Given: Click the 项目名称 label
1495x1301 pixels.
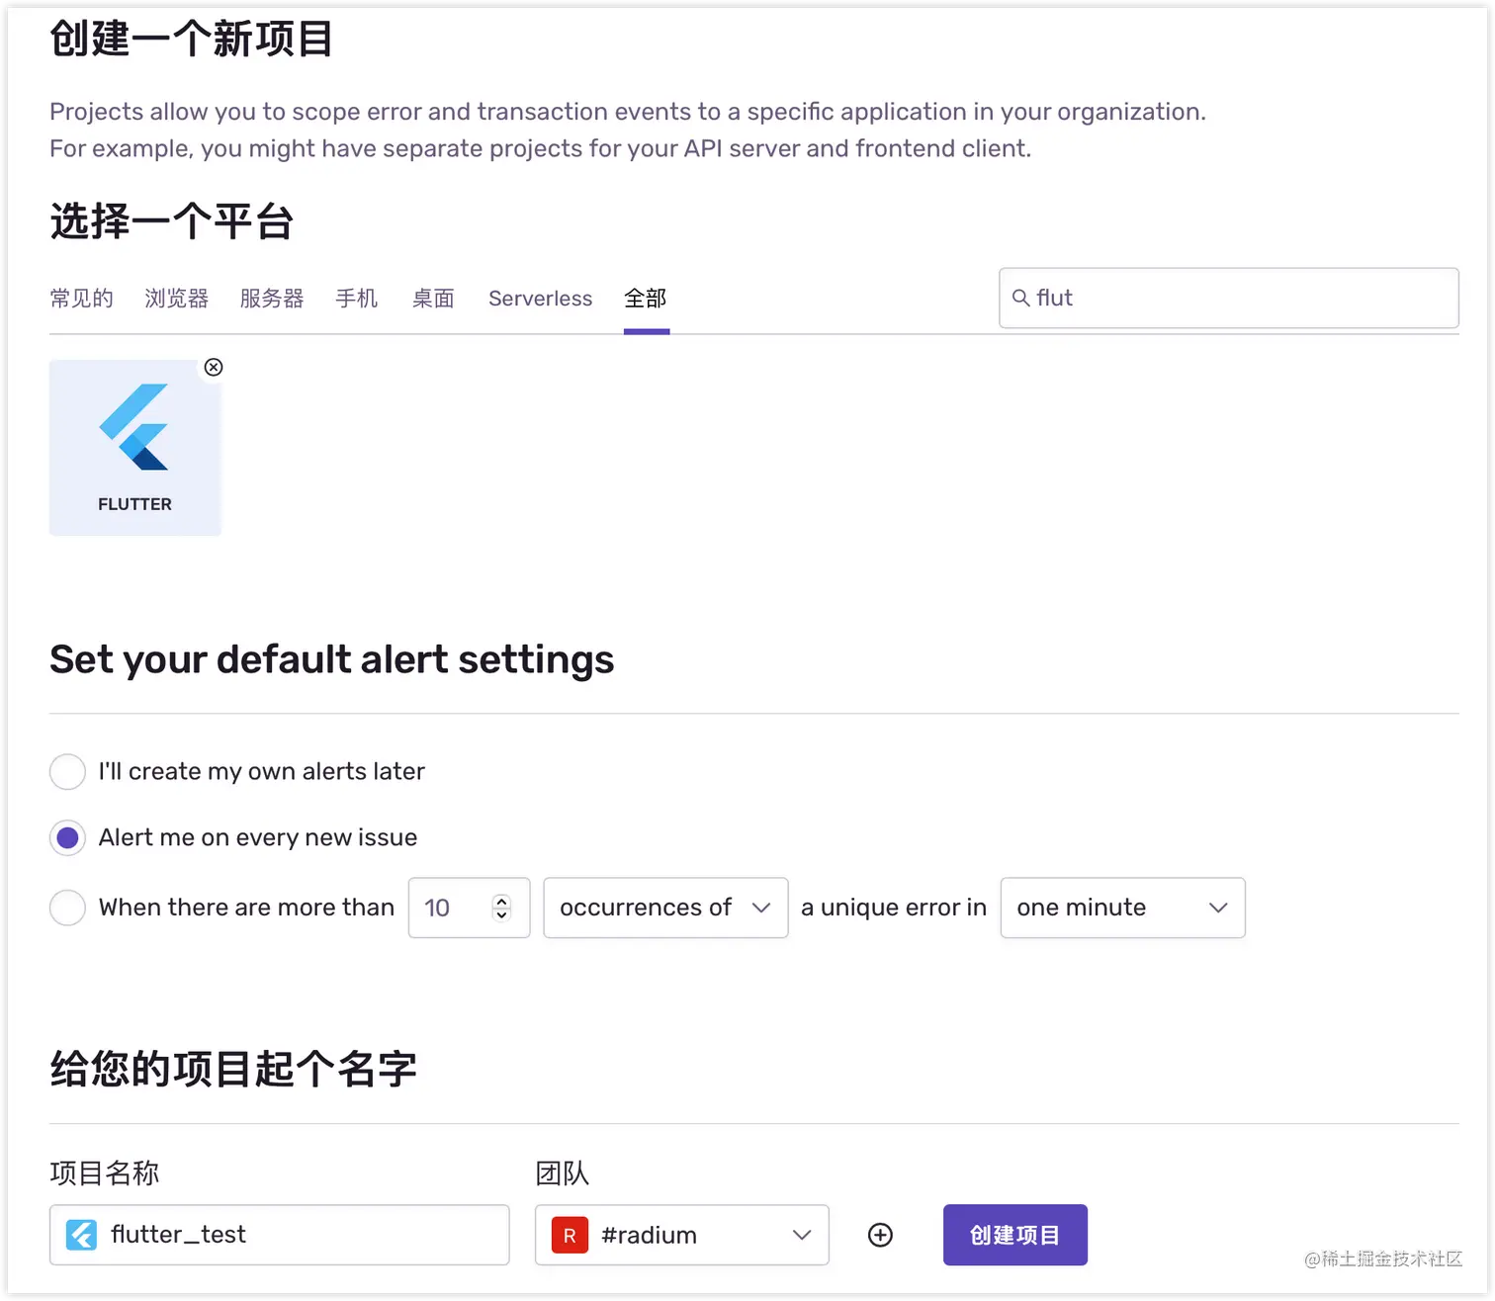Looking at the screenshot, I should point(105,1173).
